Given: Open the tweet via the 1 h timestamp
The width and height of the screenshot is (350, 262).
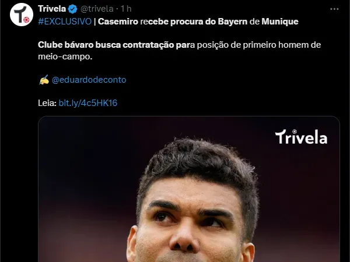Looking at the screenshot, I should click(x=126, y=9).
